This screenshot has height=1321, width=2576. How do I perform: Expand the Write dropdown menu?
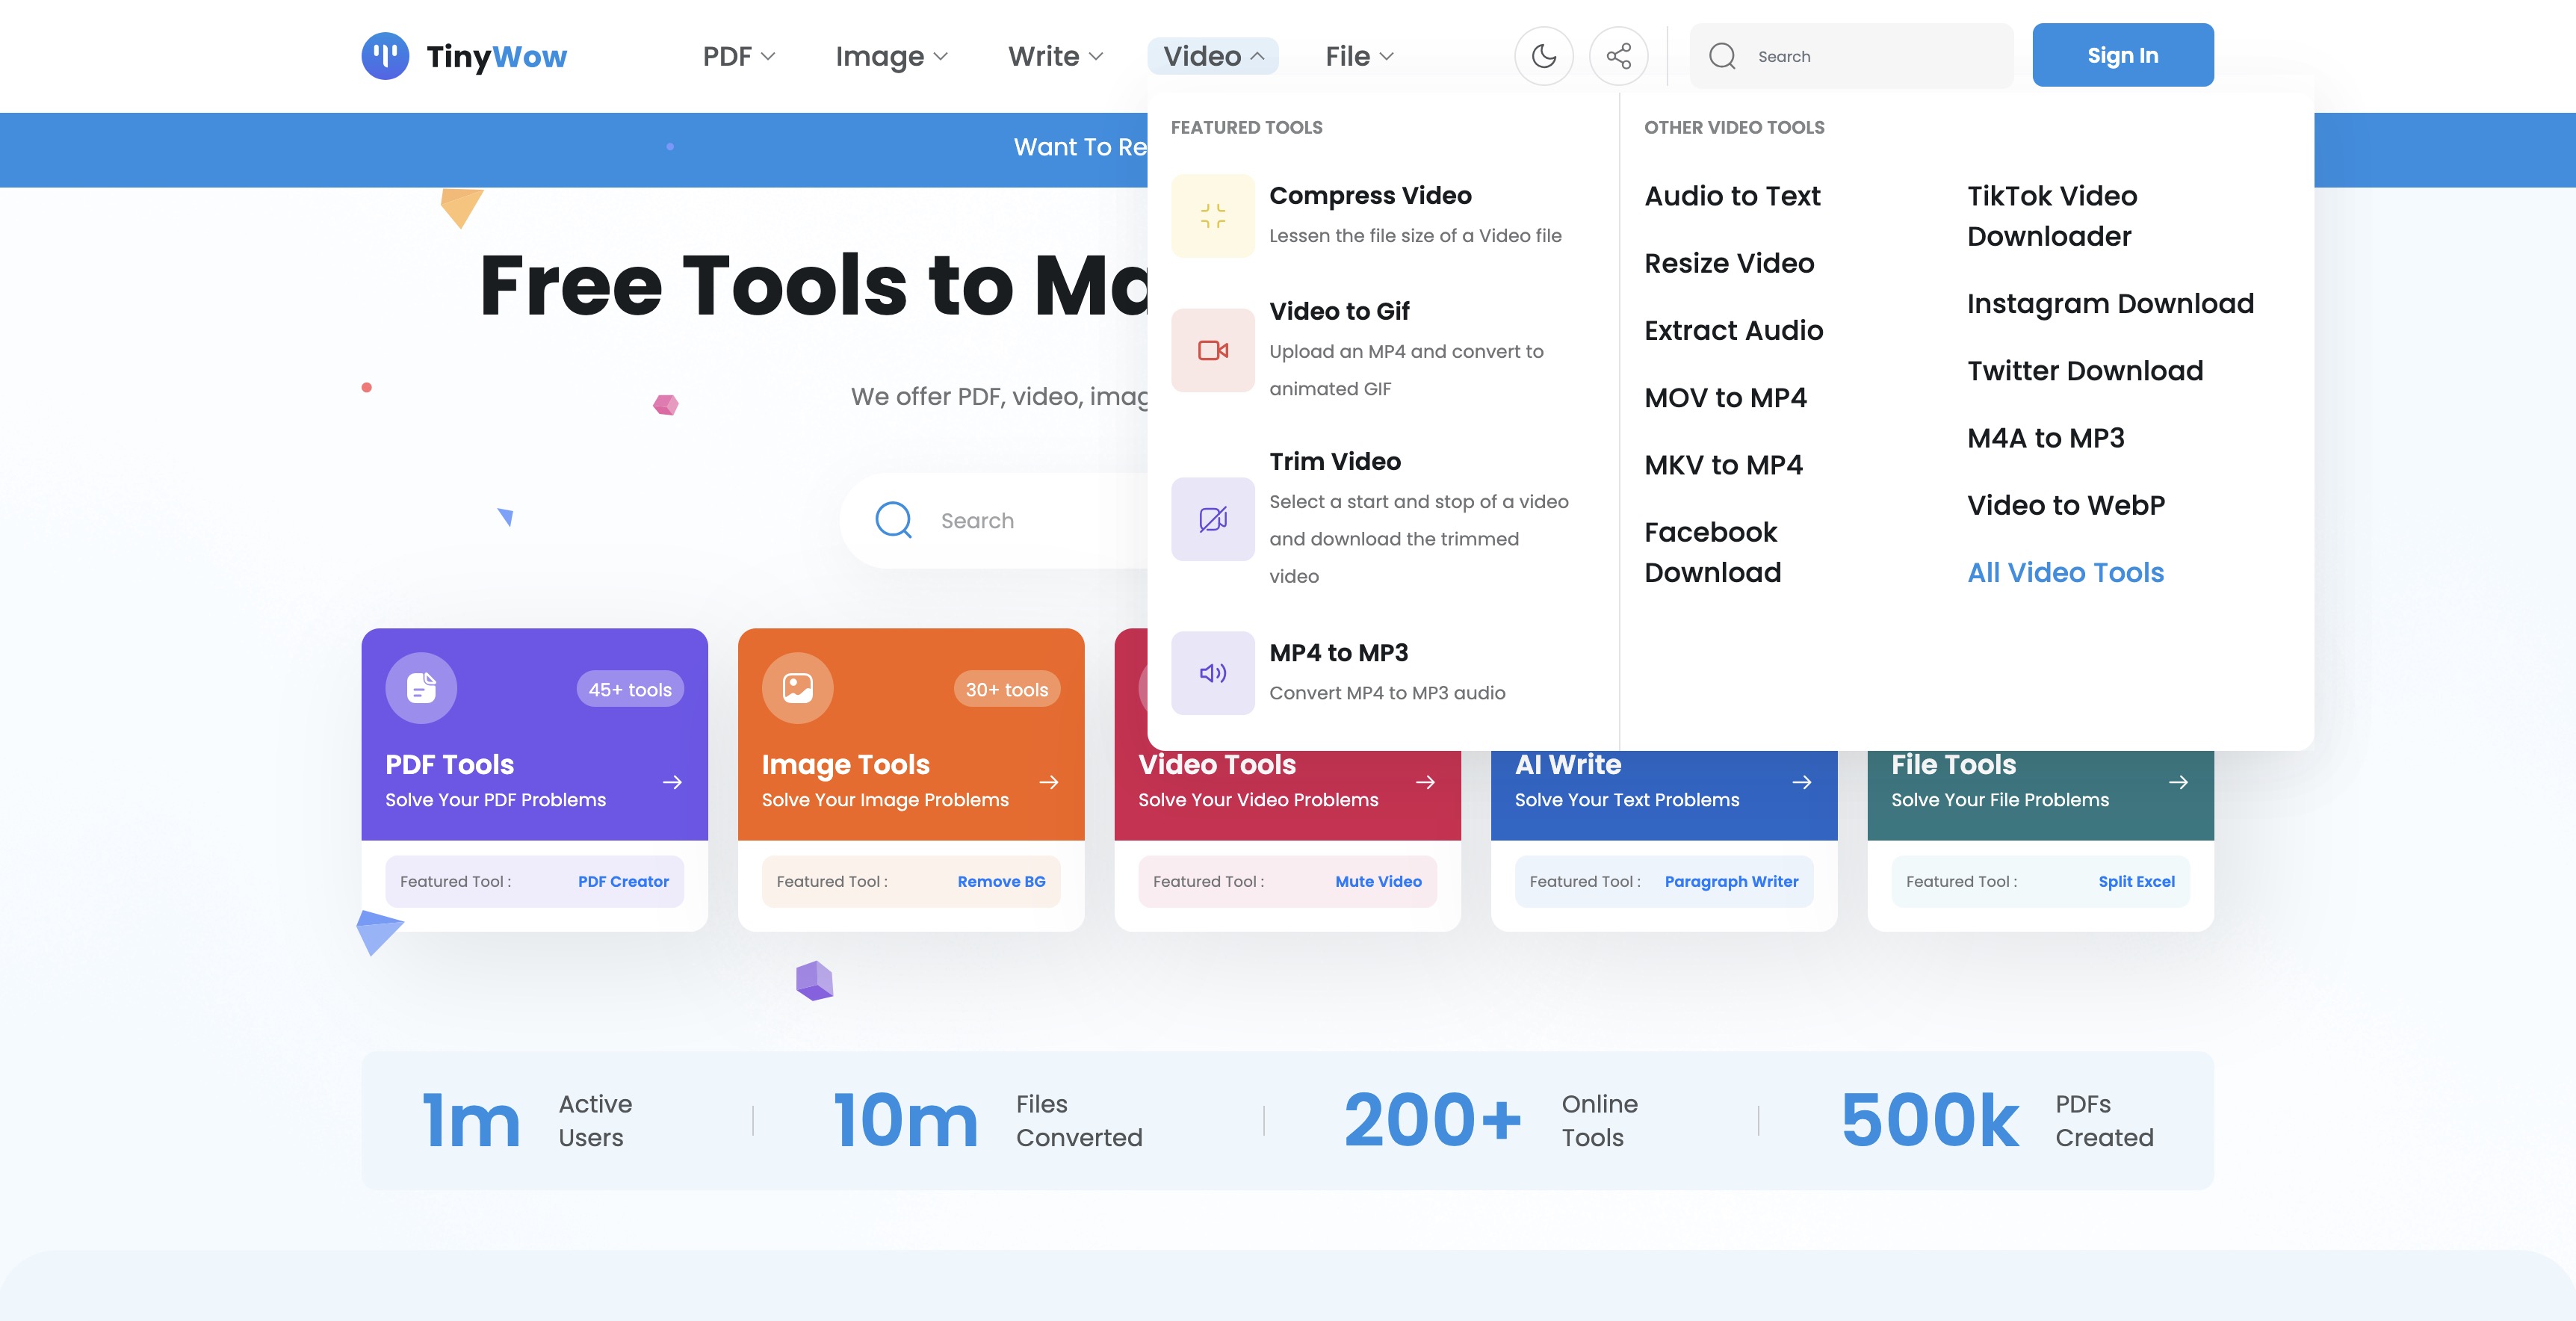point(1055,56)
